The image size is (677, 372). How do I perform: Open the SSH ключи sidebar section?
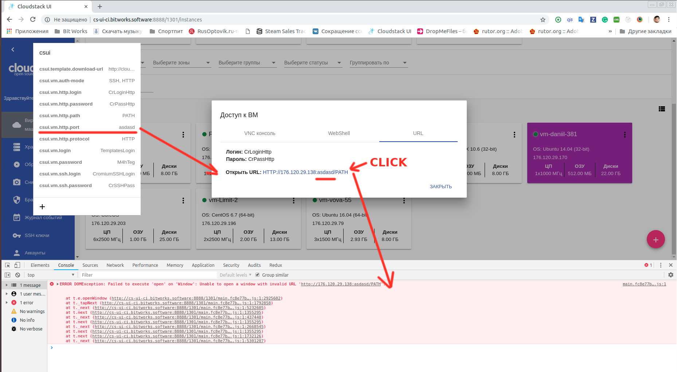[x=36, y=235]
